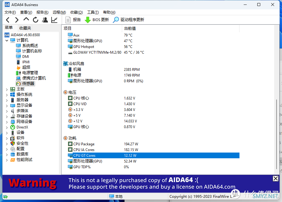Image resolution: width=282 pixels, height=202 pixels.
Task: Open the graph chart toolbar icon
Action: coord(54,20)
